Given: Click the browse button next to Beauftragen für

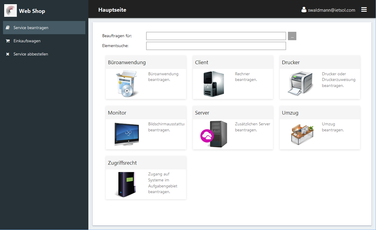Looking at the screenshot, I should [292, 36].
